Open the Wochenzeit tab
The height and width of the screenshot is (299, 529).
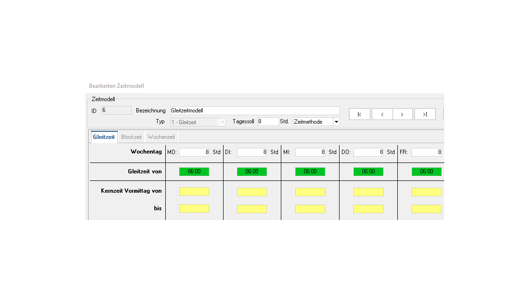pyautogui.click(x=161, y=137)
